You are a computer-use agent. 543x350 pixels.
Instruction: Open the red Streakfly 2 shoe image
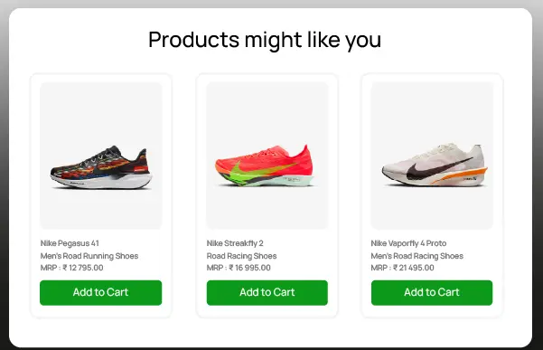(267, 156)
